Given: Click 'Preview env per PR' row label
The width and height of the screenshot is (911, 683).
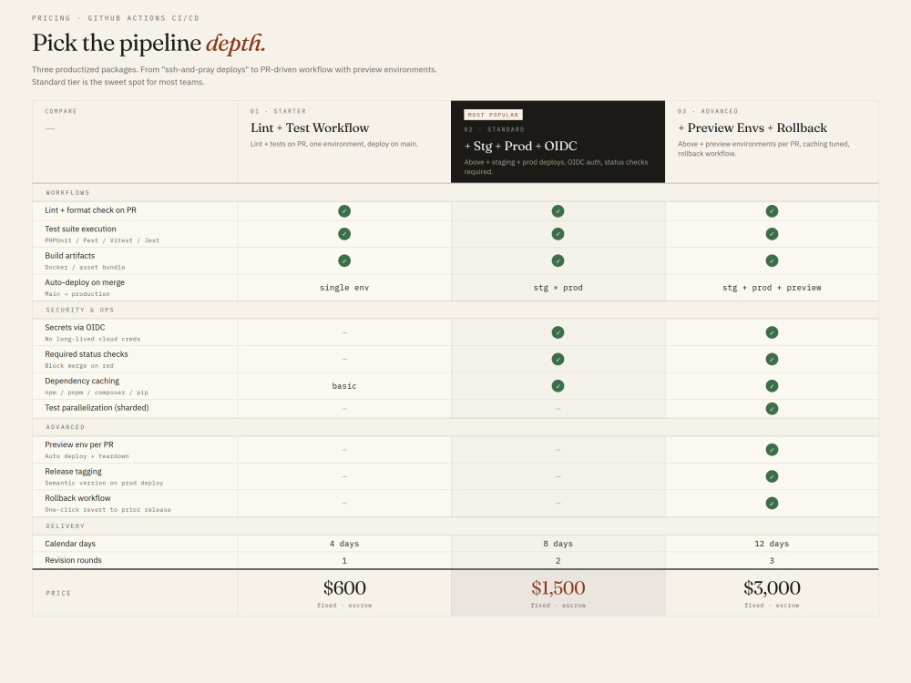Looking at the screenshot, I should [x=79, y=445].
